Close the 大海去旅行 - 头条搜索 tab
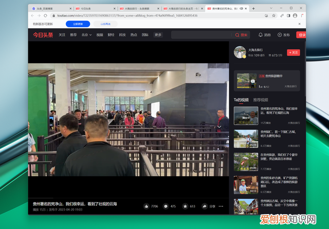Image resolution: width=329 pixels, height=229 pixels. pos(158,9)
